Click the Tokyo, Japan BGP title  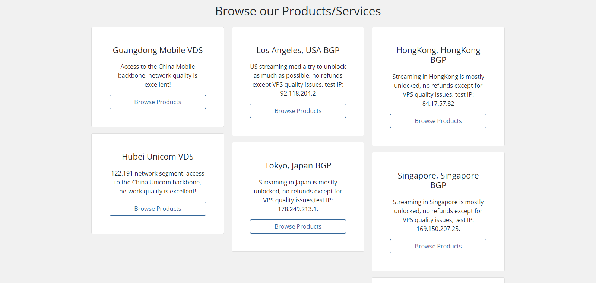click(x=298, y=165)
